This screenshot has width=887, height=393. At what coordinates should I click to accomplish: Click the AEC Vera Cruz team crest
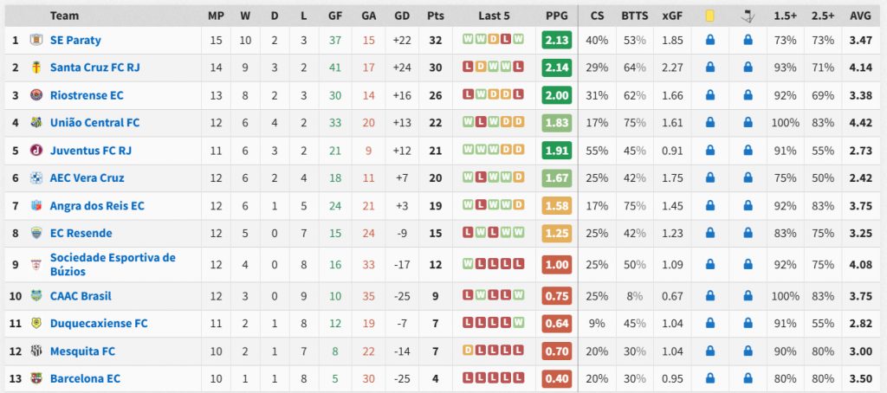[x=36, y=178]
